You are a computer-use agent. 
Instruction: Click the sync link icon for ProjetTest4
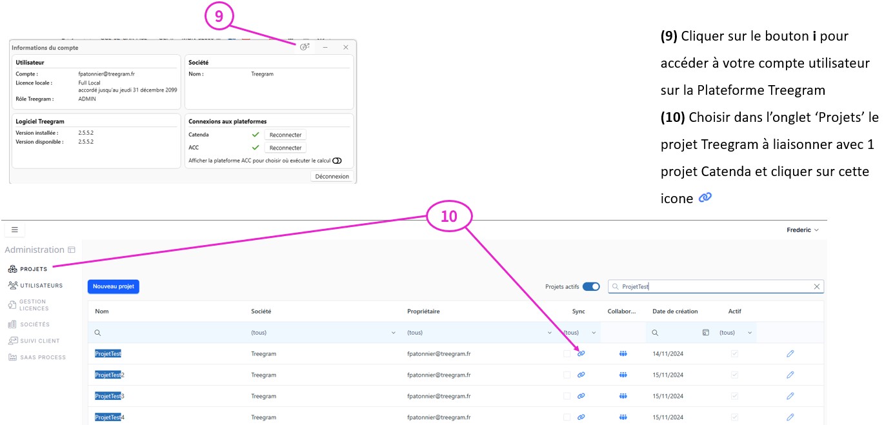(x=581, y=417)
